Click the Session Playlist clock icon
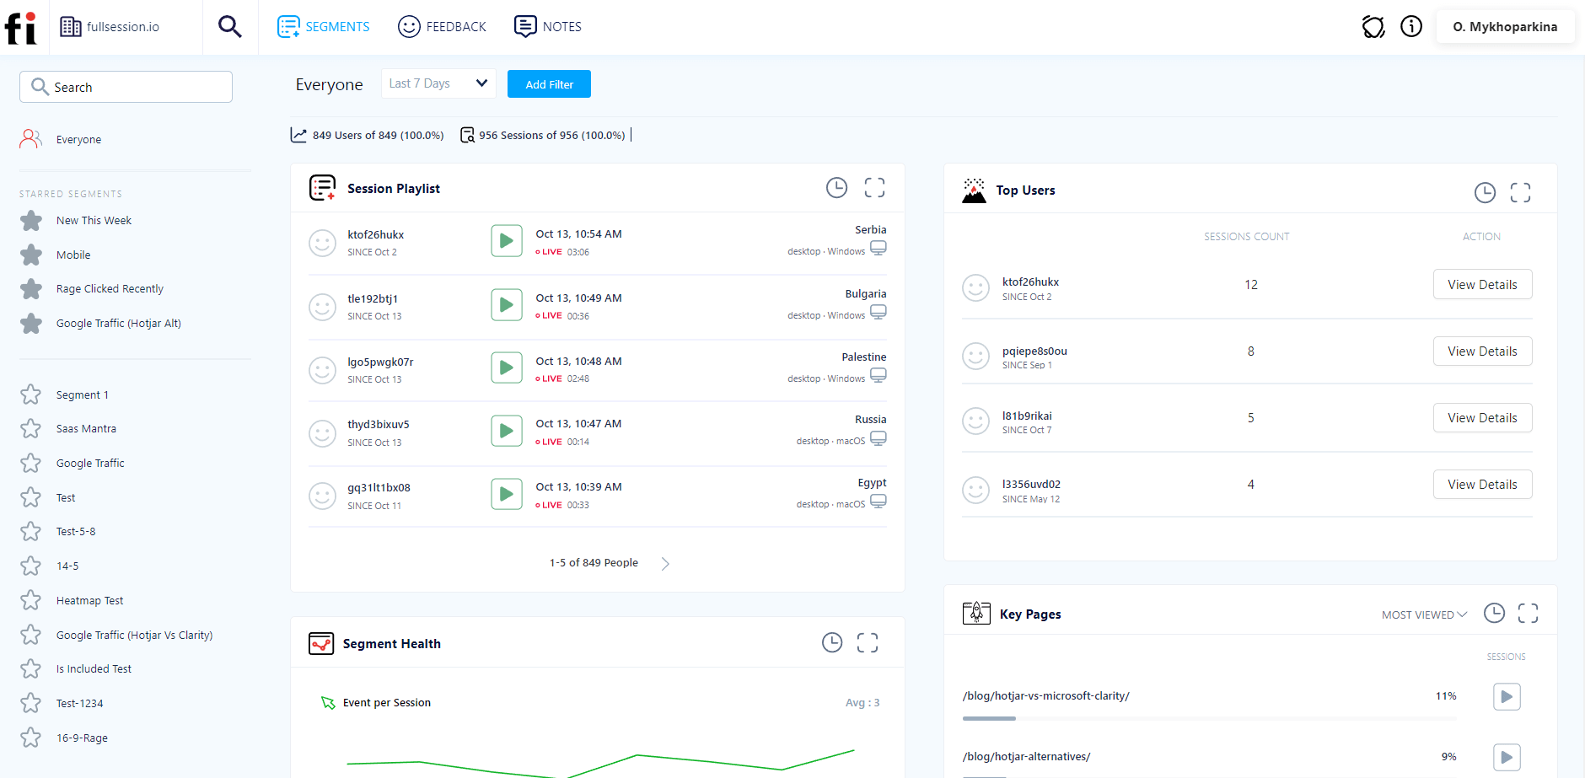Viewport: 1585px width, 778px height. coord(836,187)
